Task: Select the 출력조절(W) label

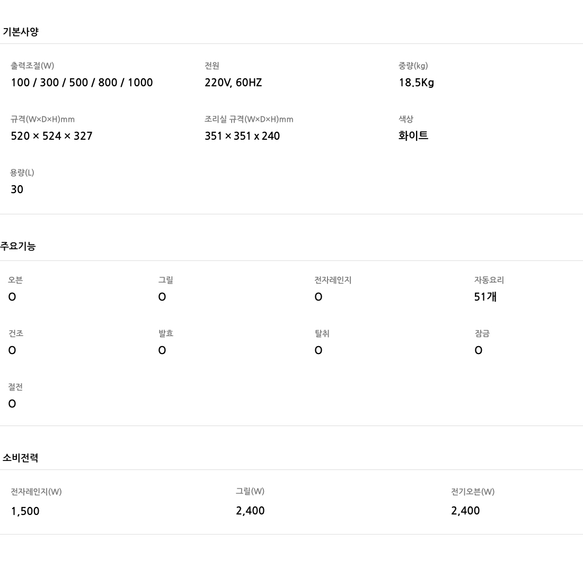Action: (32, 66)
